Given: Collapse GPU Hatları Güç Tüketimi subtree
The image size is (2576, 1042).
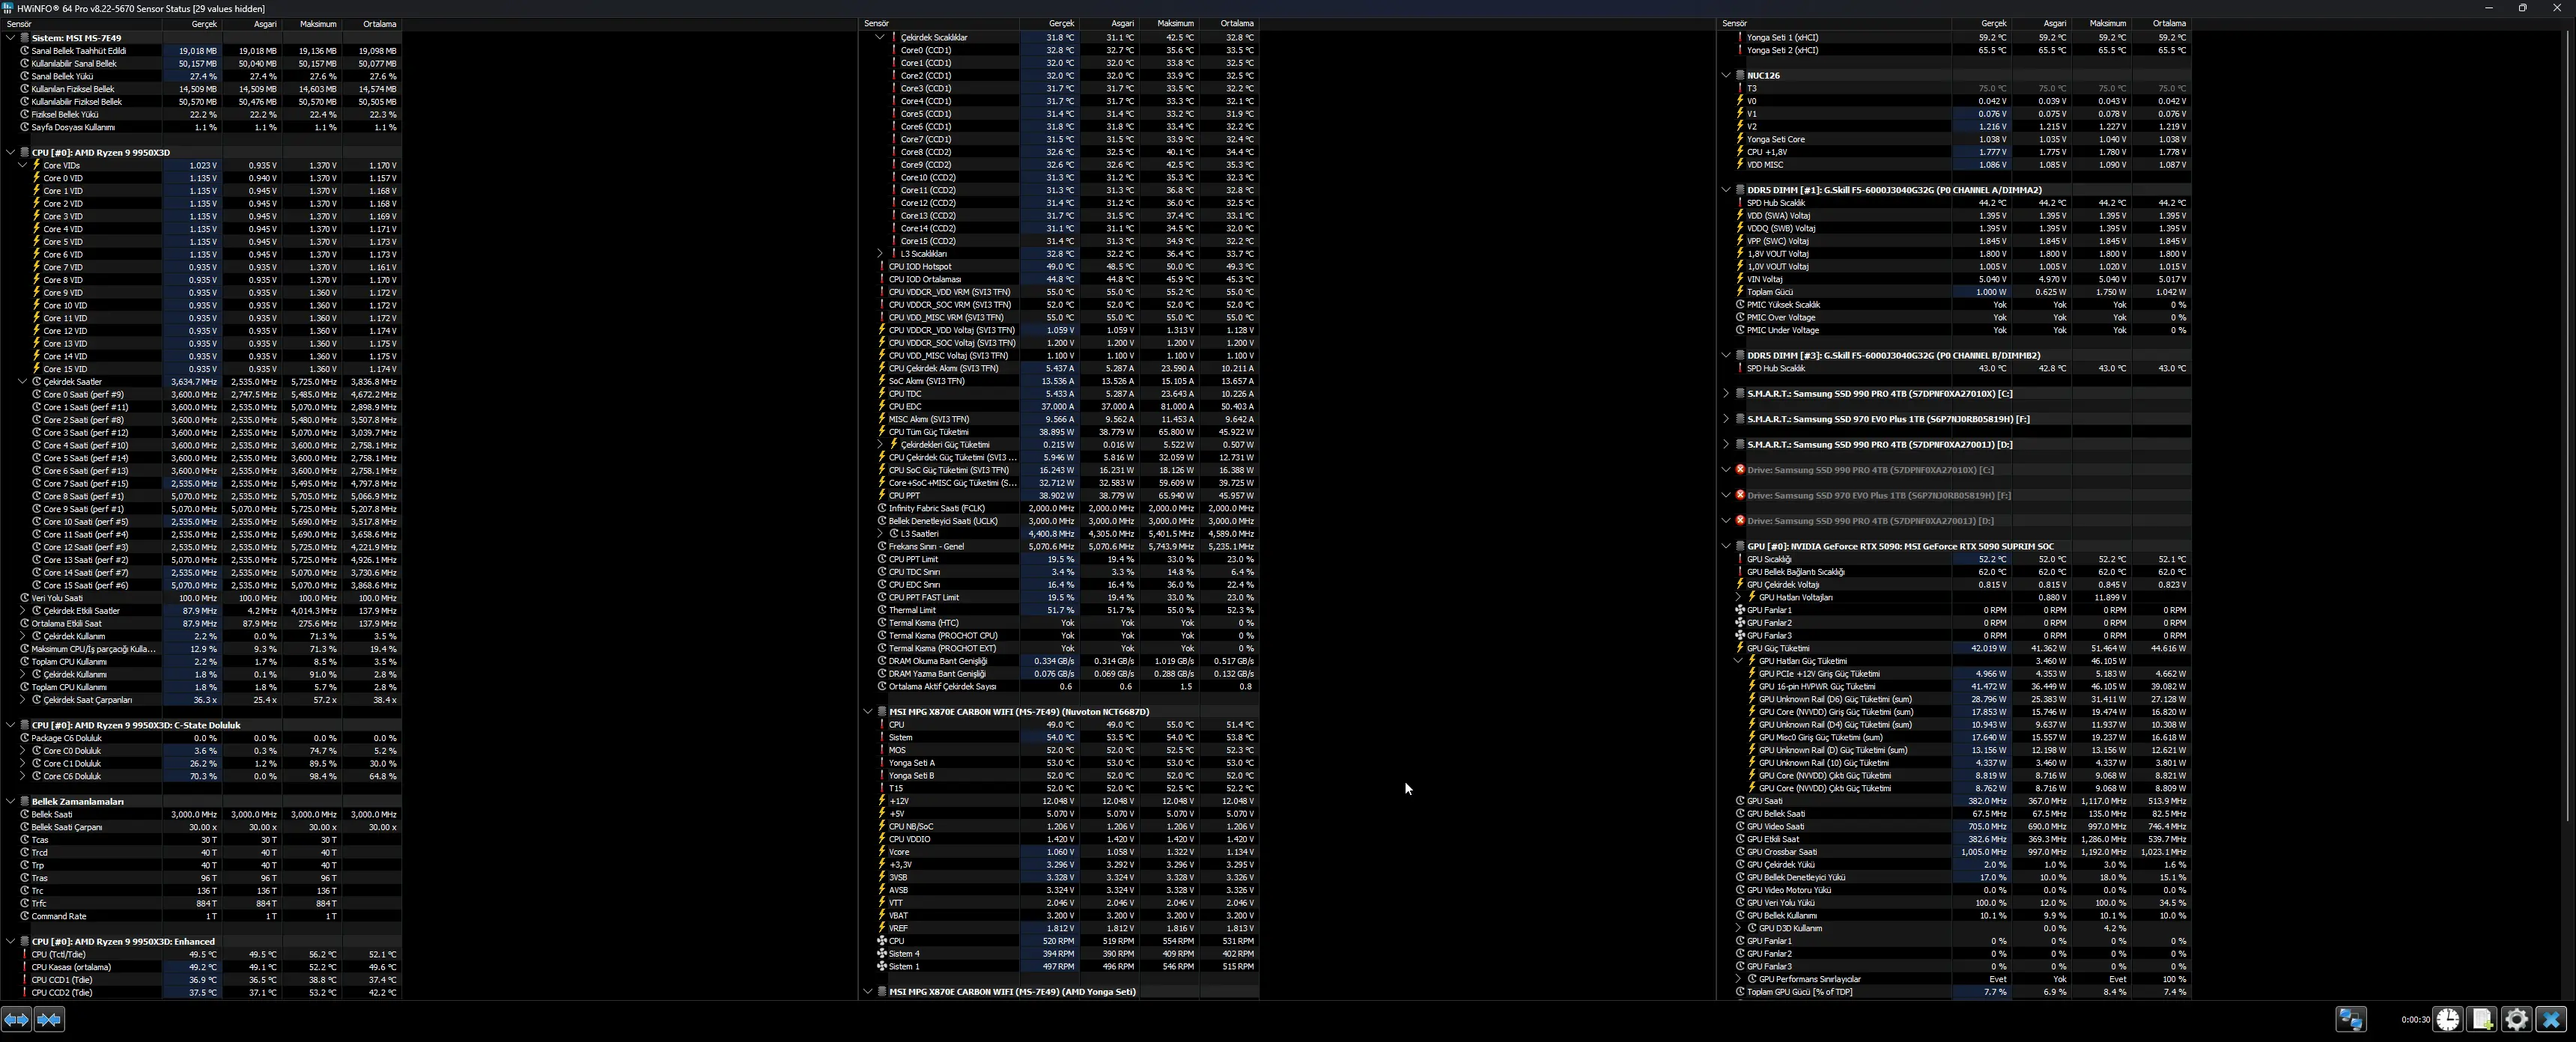Looking at the screenshot, I should (1738, 661).
